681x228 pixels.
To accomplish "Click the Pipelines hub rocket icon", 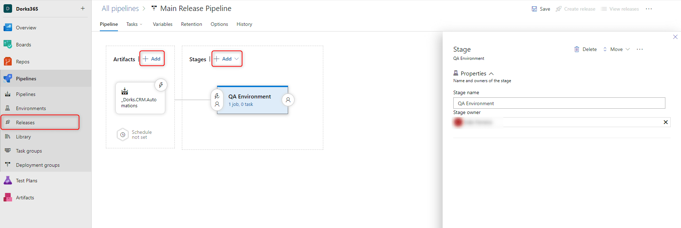I will coord(8,78).
